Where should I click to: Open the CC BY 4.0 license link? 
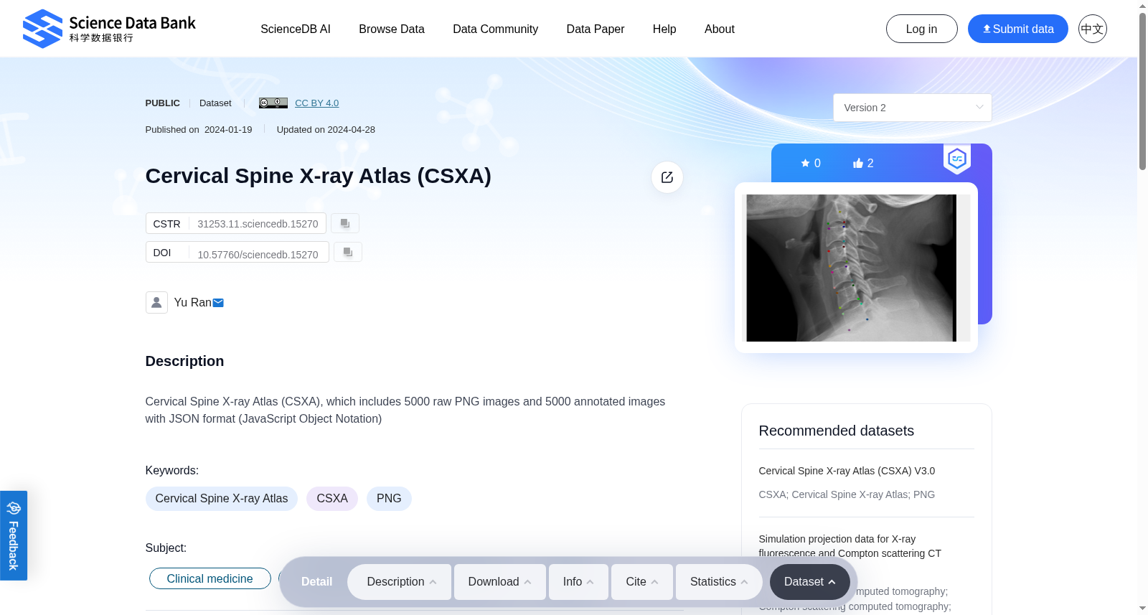coord(317,103)
